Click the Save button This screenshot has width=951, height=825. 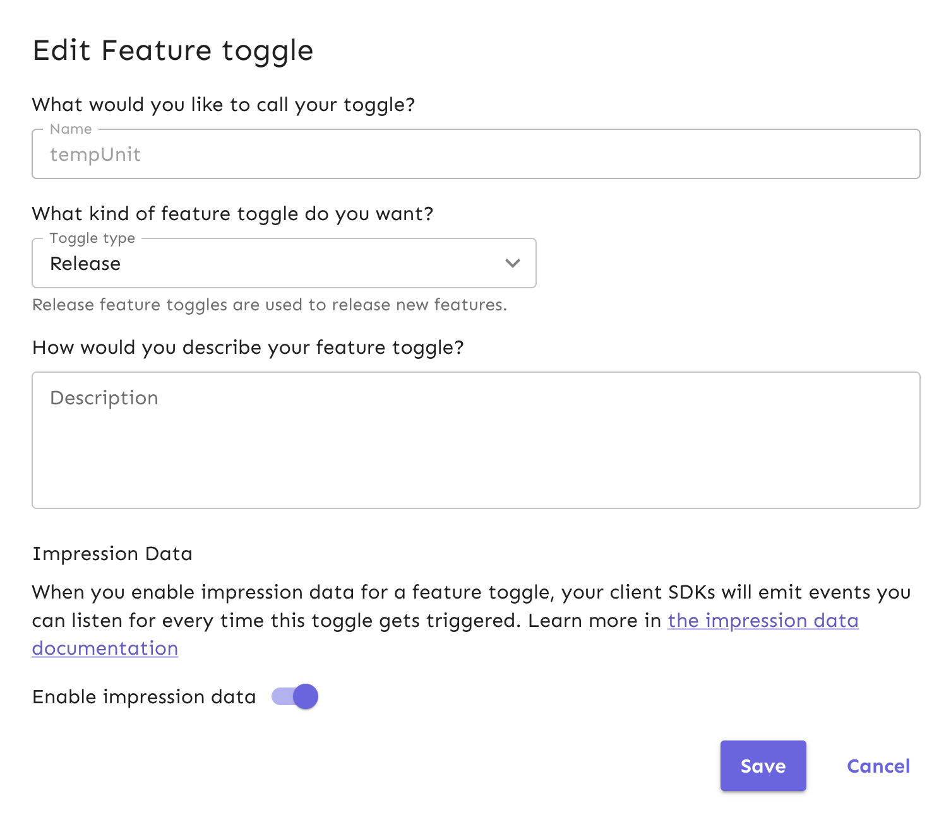pyautogui.click(x=763, y=766)
